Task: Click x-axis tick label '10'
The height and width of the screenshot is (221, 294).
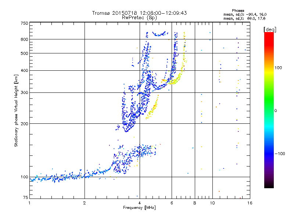Action: (x=212, y=203)
